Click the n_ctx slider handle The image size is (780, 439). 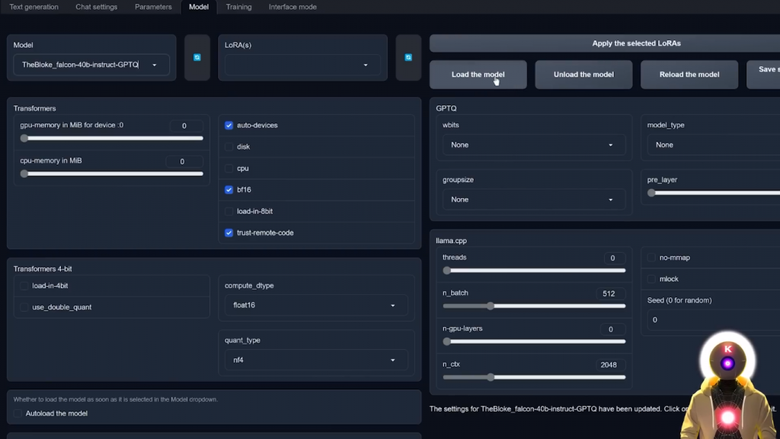(491, 377)
